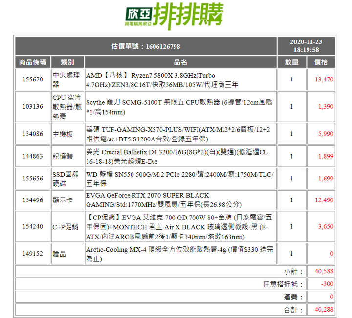
Task: Select the 贈品 row price 0
Action: [332, 254]
